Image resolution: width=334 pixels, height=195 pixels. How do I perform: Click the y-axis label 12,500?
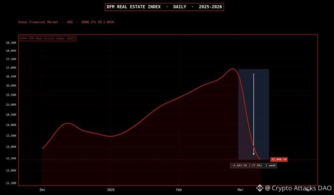[x=11, y=158]
